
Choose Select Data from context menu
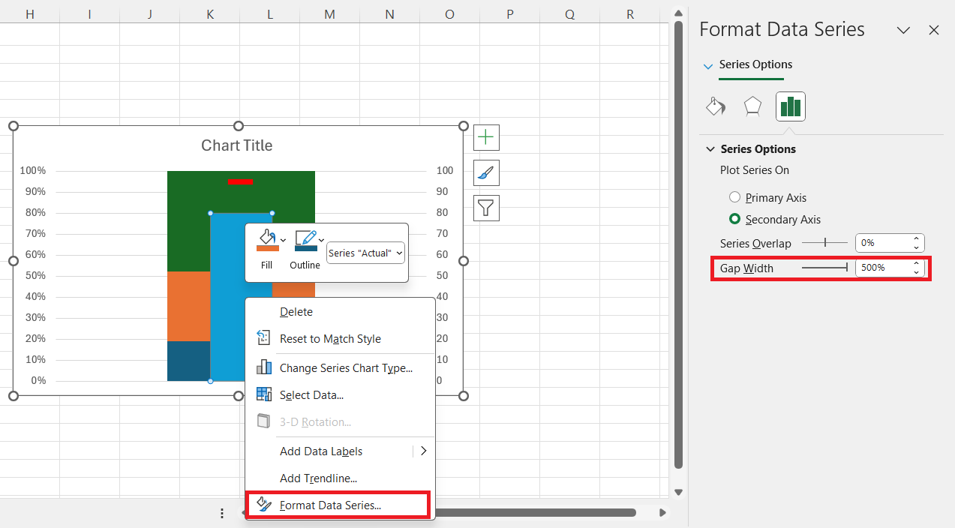[x=340, y=394]
